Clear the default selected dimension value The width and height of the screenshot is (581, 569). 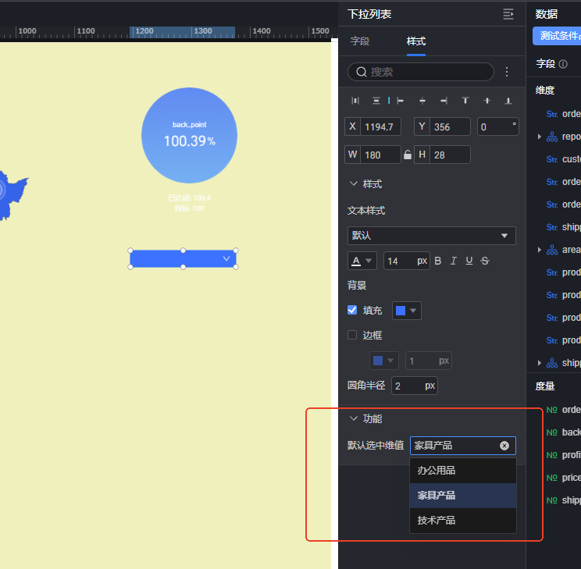[x=504, y=446]
